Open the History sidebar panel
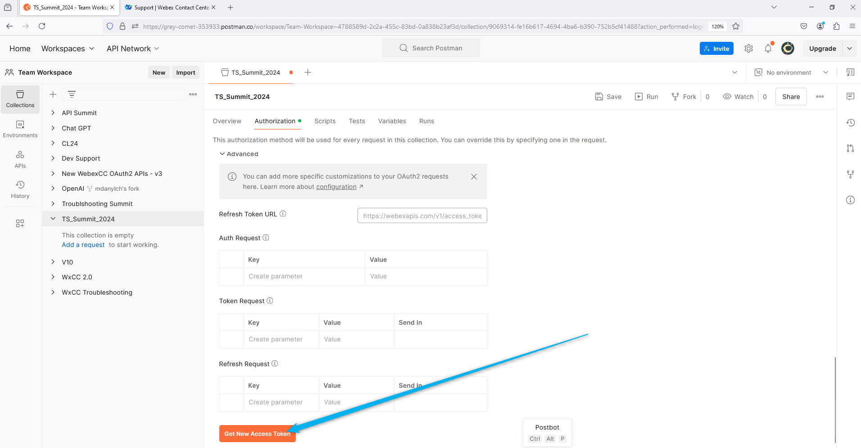Viewport: 861px width, 448px height. click(20, 190)
